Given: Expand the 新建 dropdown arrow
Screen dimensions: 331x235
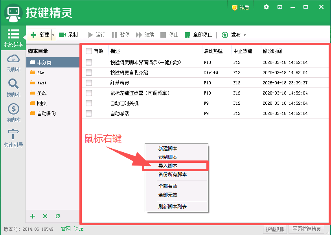Looking at the screenshot, I should (53, 35).
